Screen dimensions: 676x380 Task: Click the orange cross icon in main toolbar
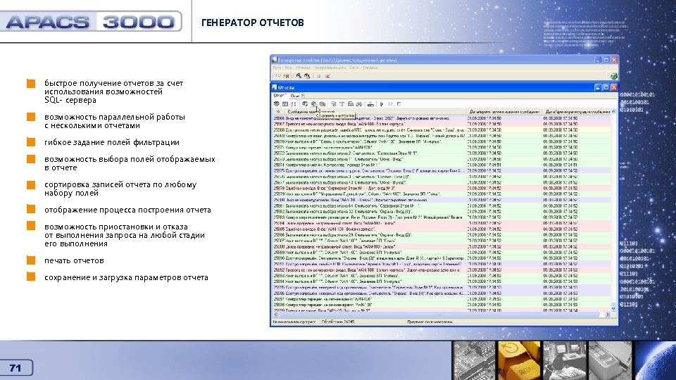pos(287,76)
